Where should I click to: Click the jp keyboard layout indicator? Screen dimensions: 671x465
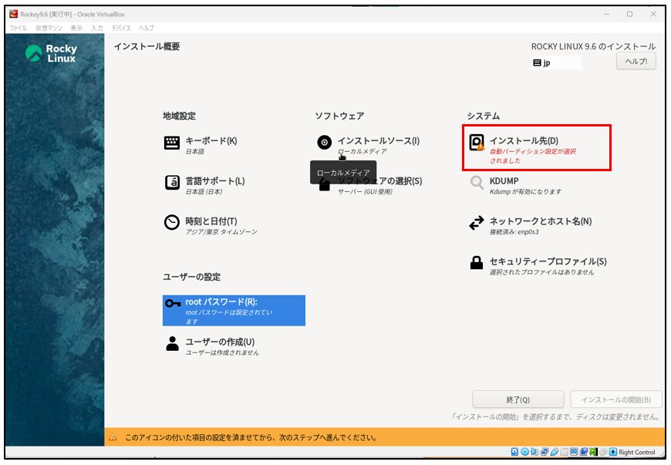click(555, 62)
